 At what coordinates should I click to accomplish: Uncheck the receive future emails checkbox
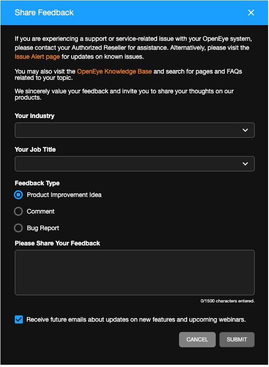(x=19, y=319)
